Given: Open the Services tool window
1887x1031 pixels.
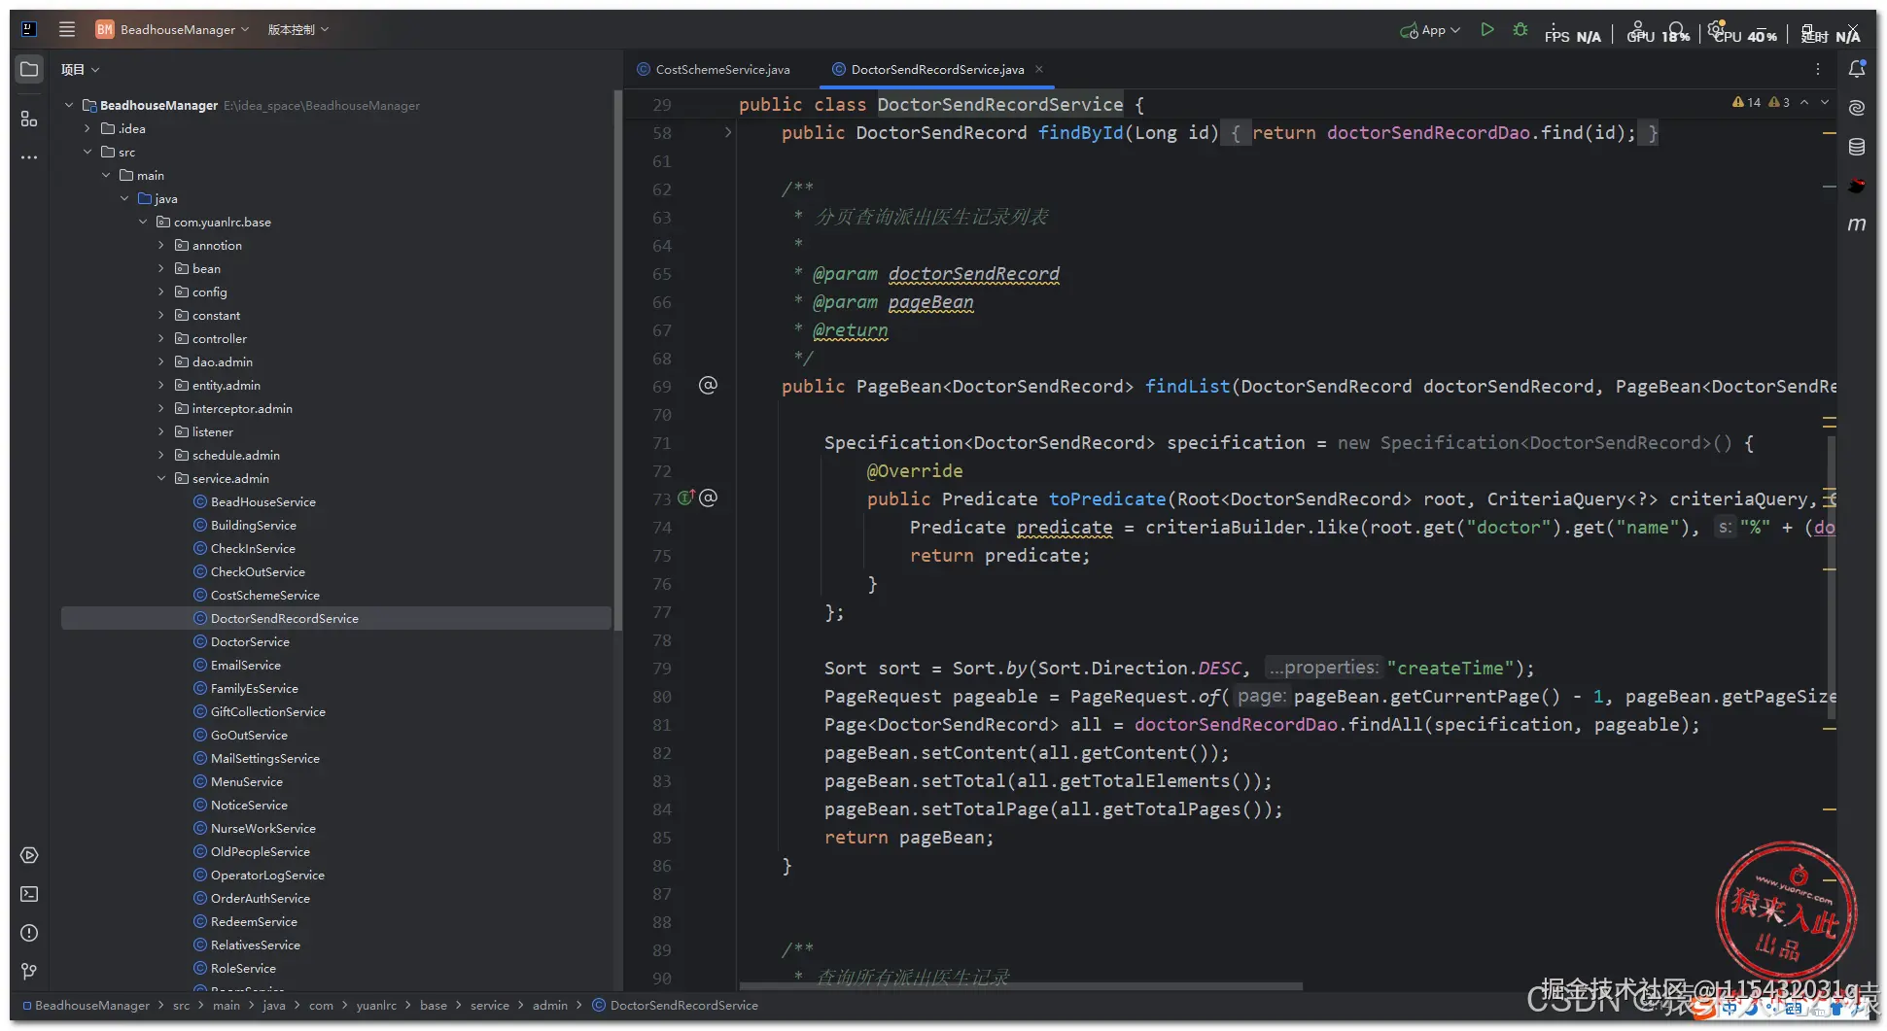Looking at the screenshot, I should point(29,855).
